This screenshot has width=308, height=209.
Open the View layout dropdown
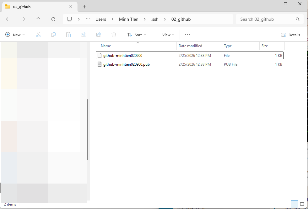[x=165, y=35]
